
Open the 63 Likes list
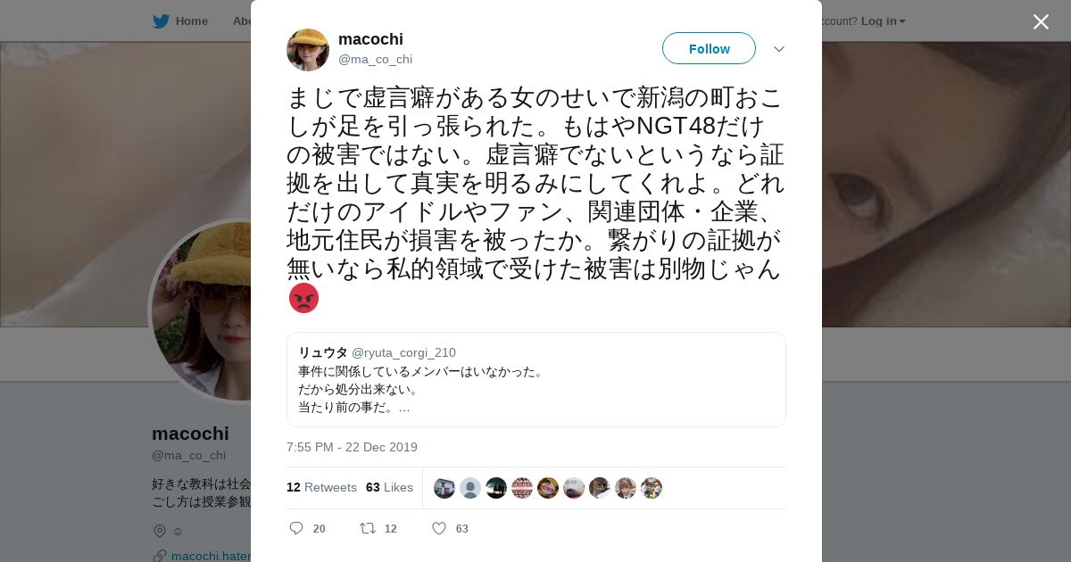[x=389, y=487]
